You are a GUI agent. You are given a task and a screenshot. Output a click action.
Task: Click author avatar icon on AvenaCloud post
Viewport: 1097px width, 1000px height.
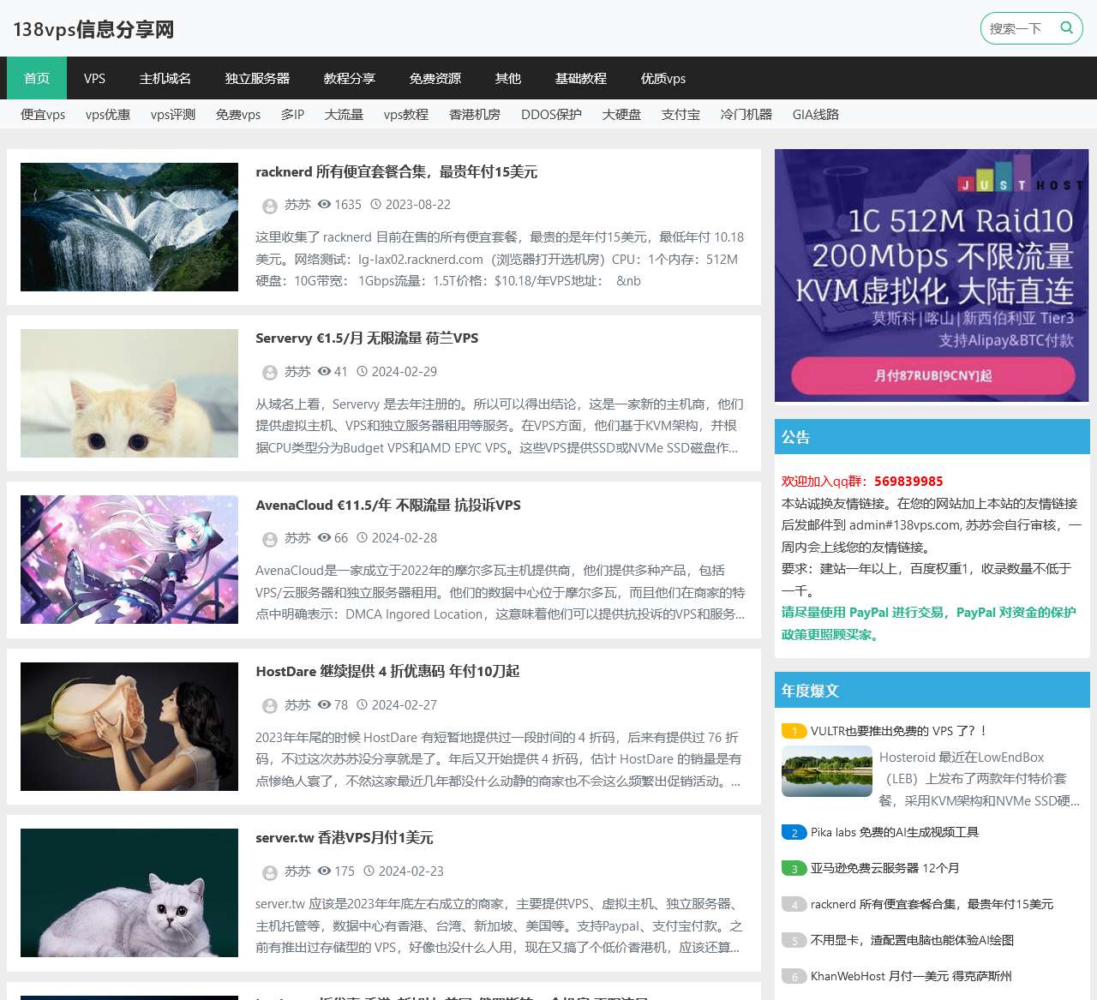pyautogui.click(x=269, y=539)
